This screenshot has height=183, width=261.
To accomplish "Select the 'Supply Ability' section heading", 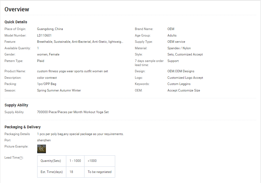I will pyautogui.click(x=16, y=105).
